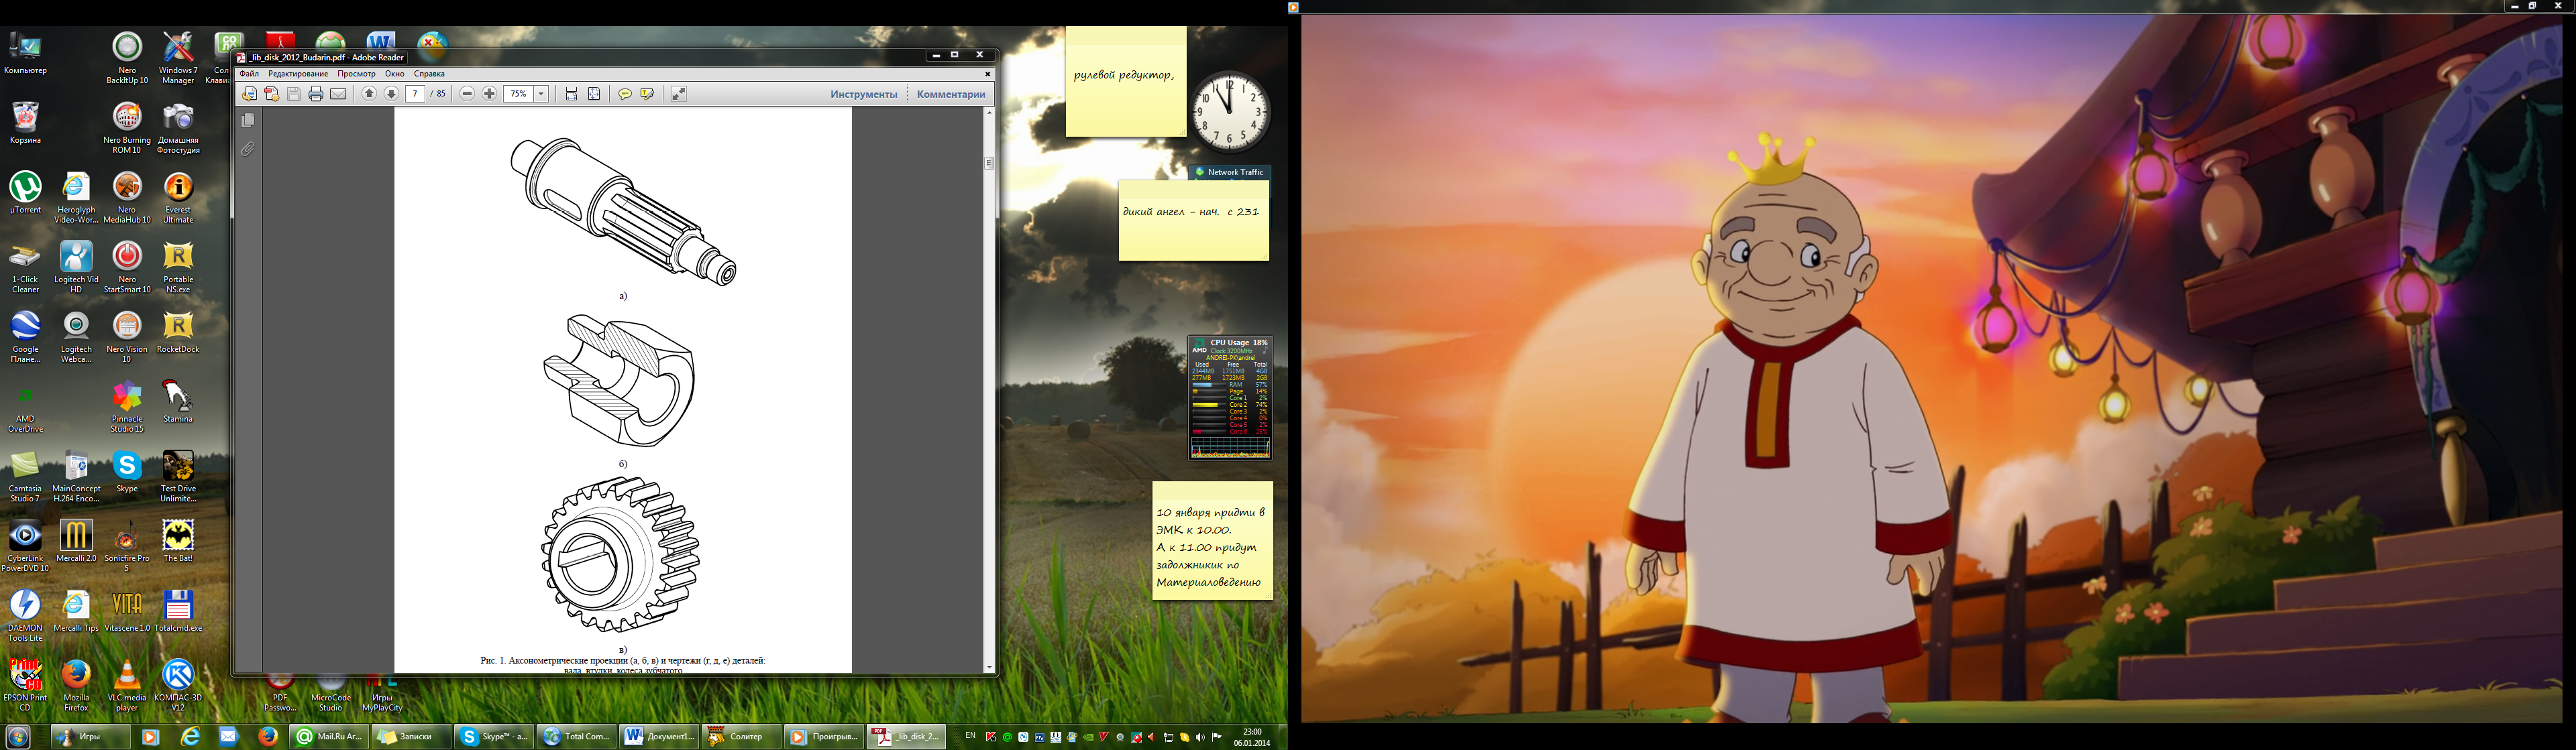Select the µTorrent desktop icon
Image resolution: width=2576 pixels, height=750 pixels.
tap(25, 192)
